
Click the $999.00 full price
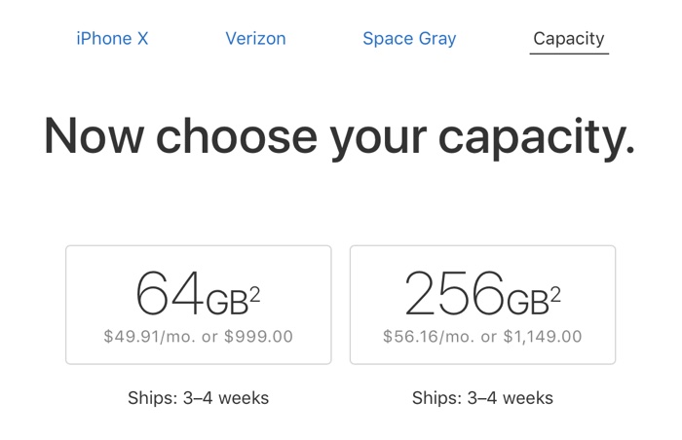click(258, 337)
